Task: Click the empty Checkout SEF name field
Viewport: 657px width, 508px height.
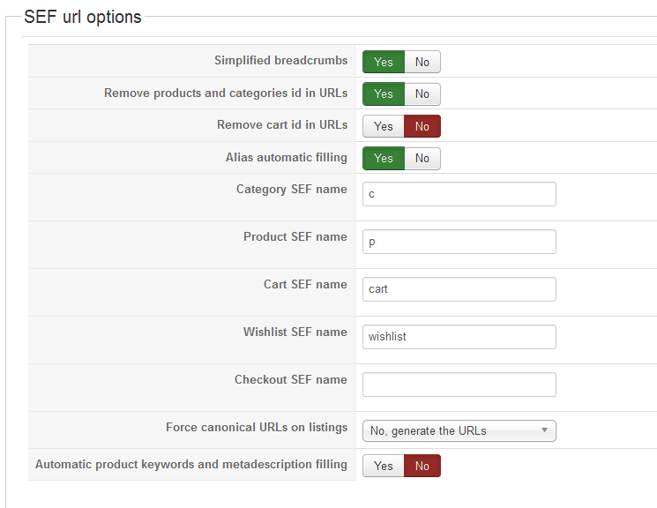Action: point(459,385)
